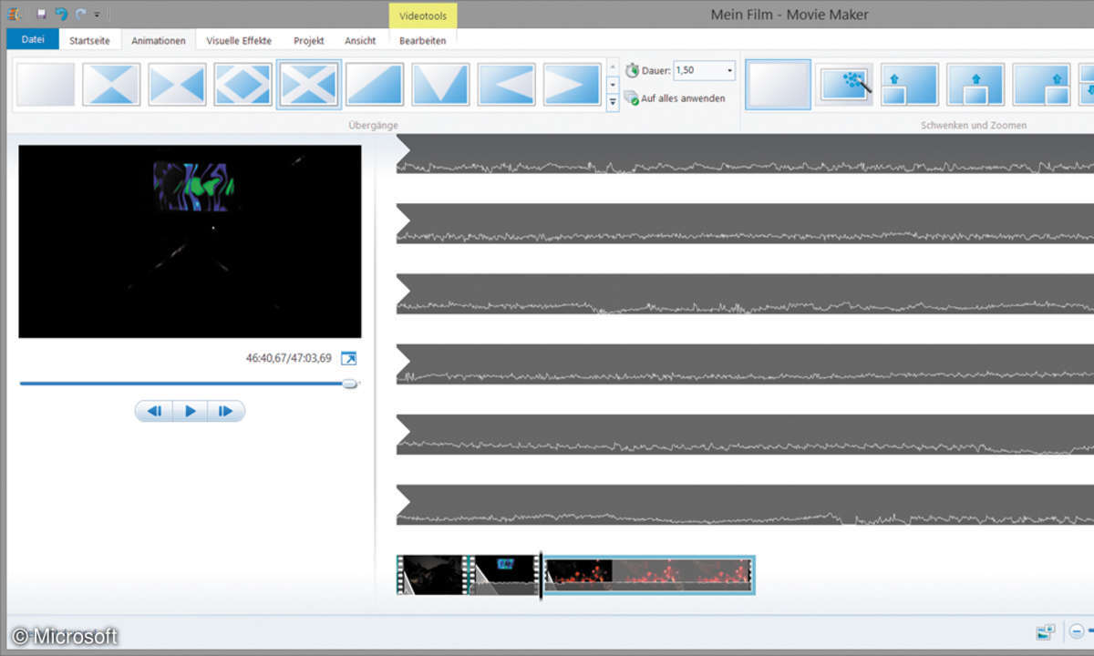The image size is (1094, 656).
Task: Click the second waveform clip strip from the top
Action: [x=745, y=224]
